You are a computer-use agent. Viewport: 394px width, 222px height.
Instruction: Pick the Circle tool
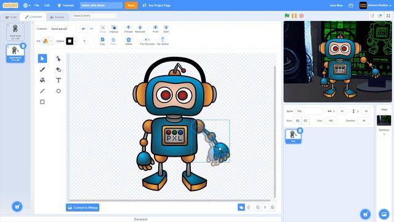58,91
